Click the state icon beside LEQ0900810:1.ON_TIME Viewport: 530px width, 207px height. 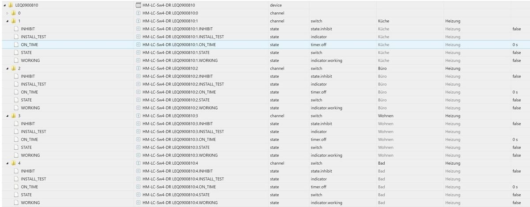click(139, 44)
